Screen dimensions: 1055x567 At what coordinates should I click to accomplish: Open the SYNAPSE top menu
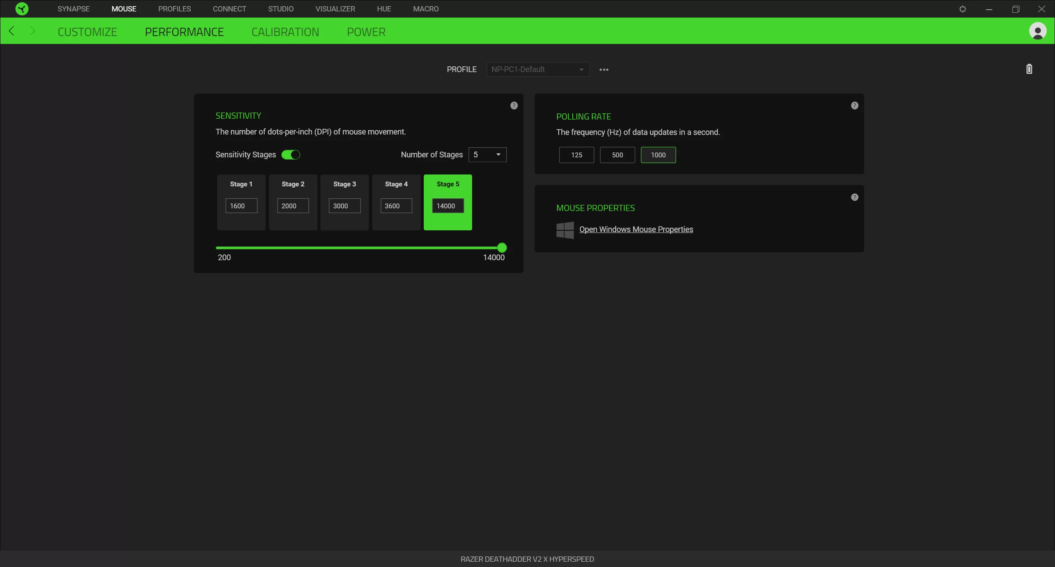click(73, 9)
